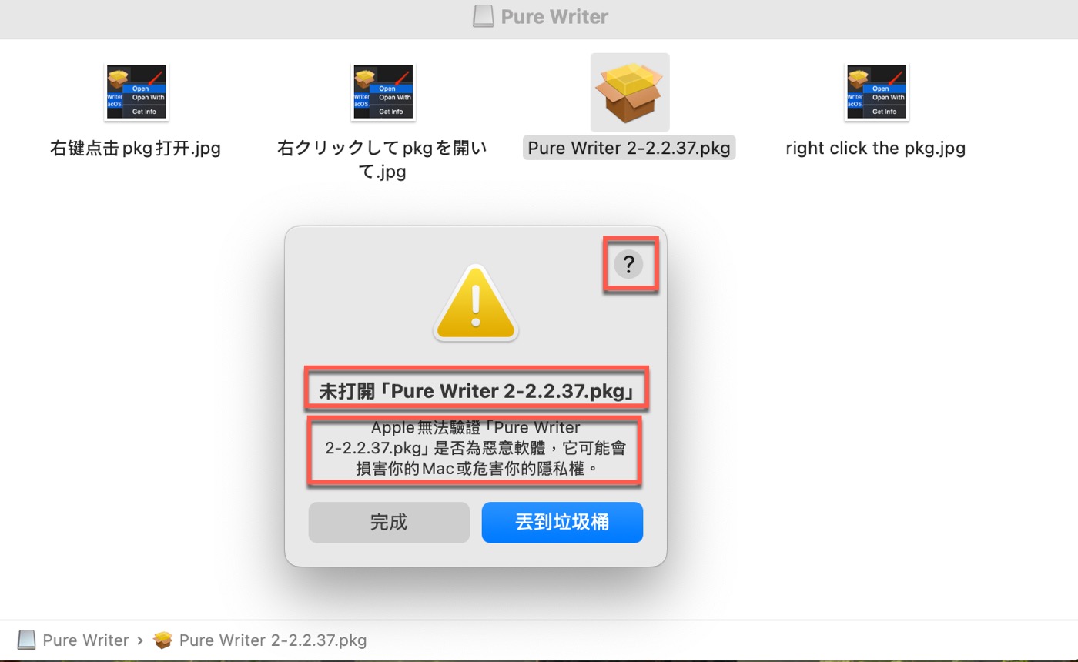Click the 完成 button in the dialog

coord(389,523)
